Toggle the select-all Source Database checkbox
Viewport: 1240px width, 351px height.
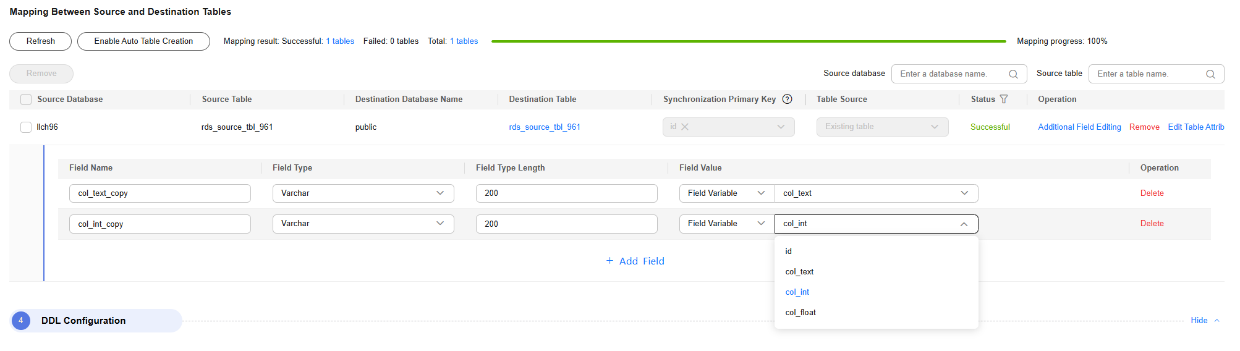point(26,99)
